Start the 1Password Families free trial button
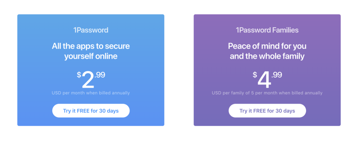 (267, 111)
